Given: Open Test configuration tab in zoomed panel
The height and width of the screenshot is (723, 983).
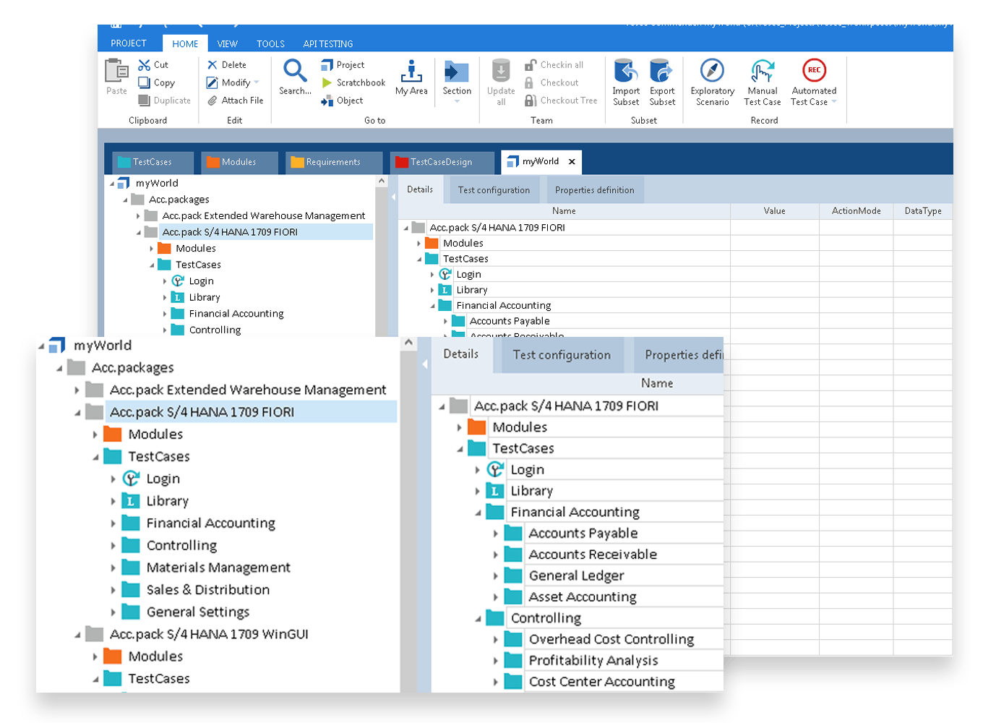Looking at the screenshot, I should 562,355.
